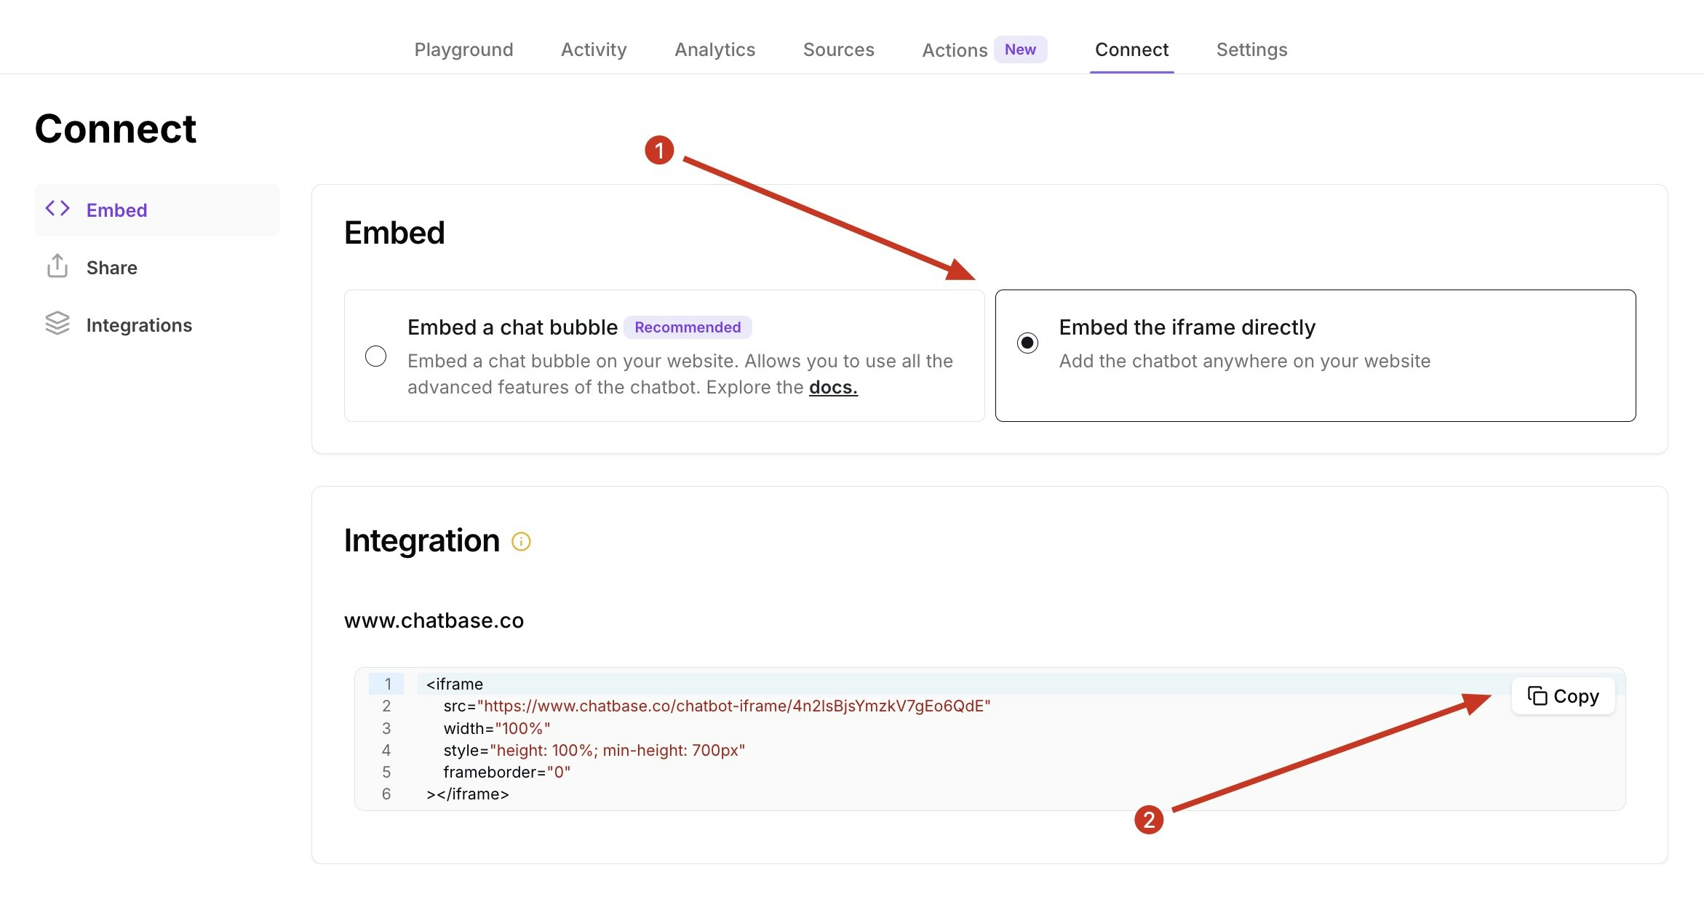Select Integrations in the sidebar

[139, 325]
